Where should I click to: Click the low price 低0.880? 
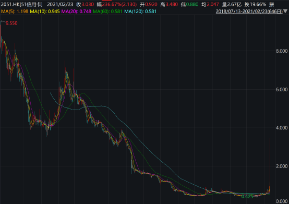pos(190,4)
